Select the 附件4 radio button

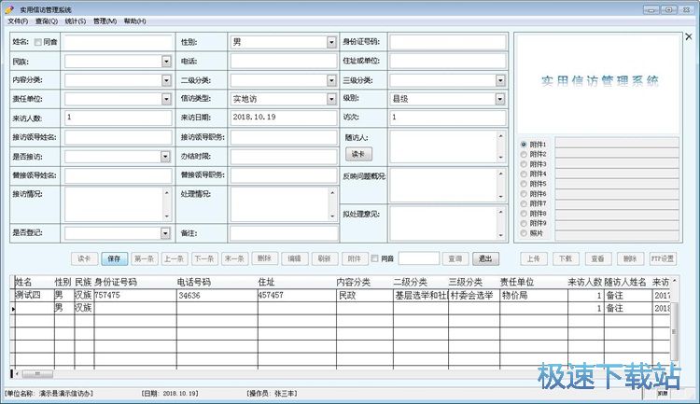(x=524, y=174)
